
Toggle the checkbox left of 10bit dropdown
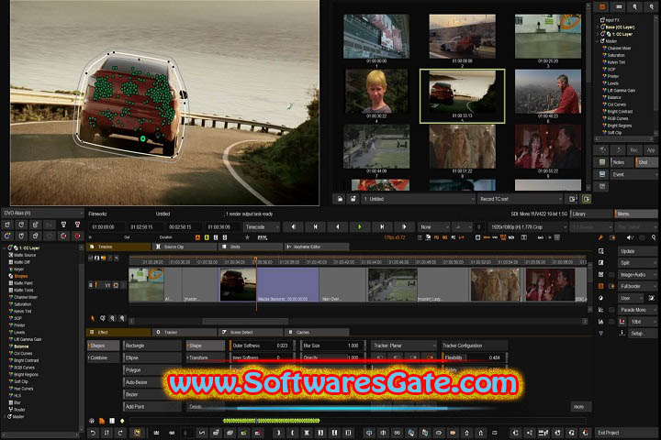(x=611, y=322)
